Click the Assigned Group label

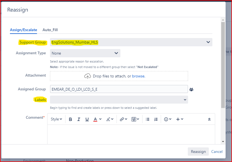tap(32, 89)
